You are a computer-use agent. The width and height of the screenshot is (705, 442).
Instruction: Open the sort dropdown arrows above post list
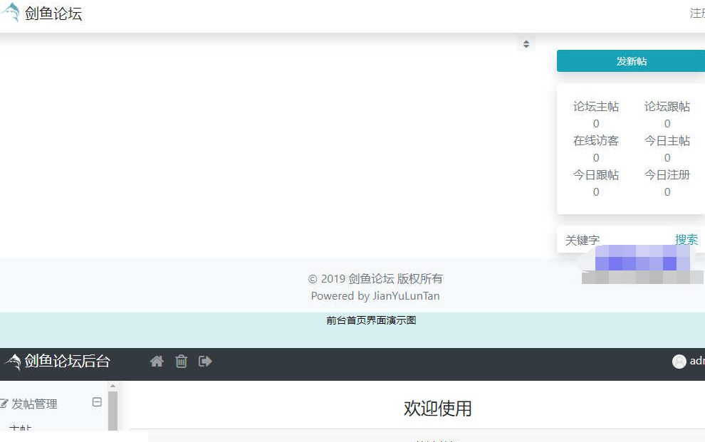(x=526, y=44)
